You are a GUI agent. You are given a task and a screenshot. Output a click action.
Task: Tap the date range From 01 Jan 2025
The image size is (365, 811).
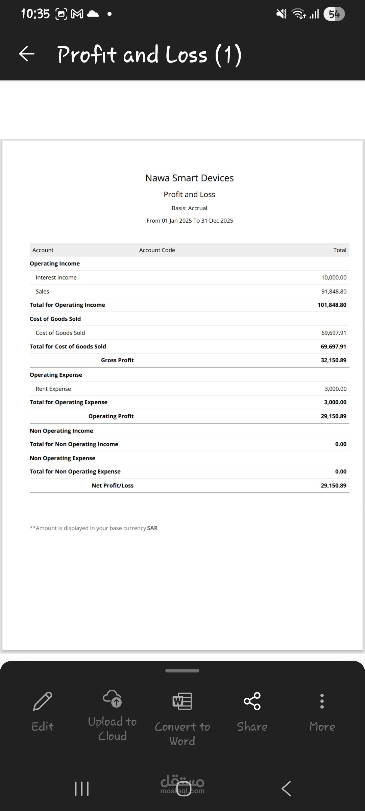[x=190, y=221]
